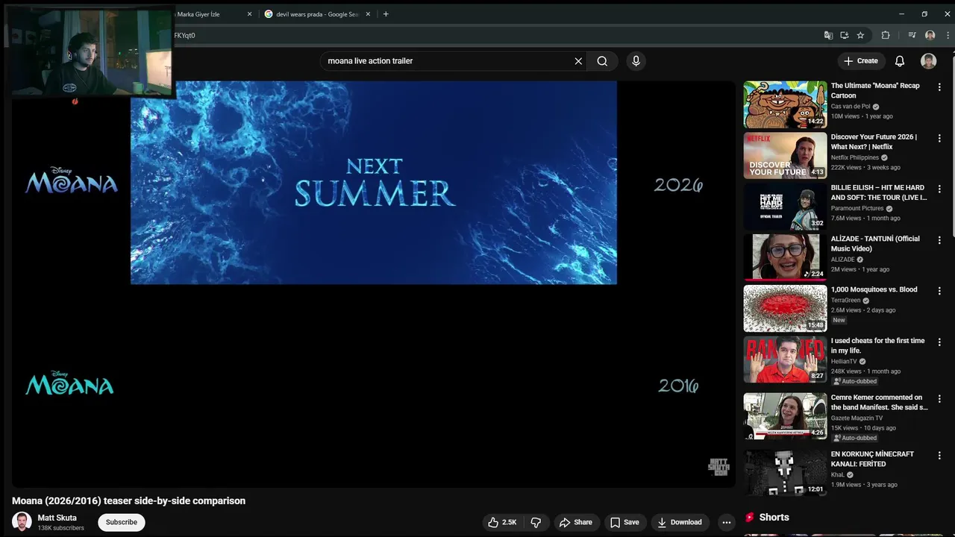Clear the YouTube search box text
This screenshot has width=955, height=537.
click(578, 61)
